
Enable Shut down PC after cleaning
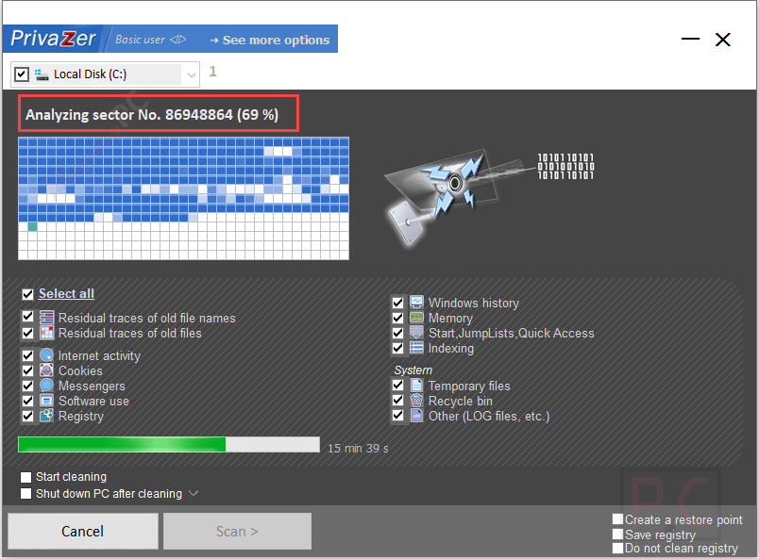(x=25, y=494)
